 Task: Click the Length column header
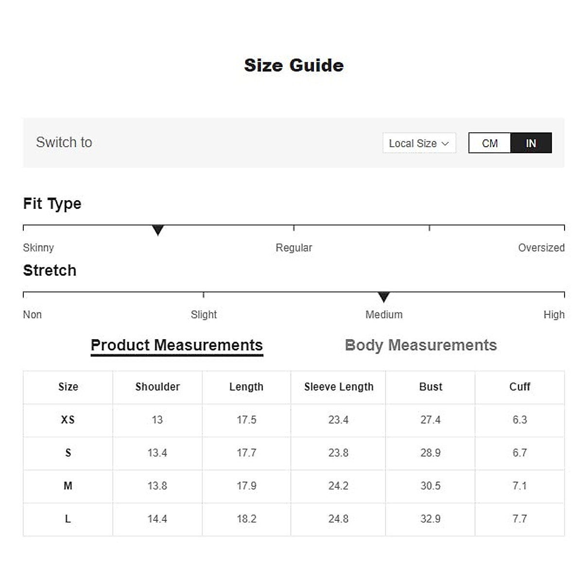[x=246, y=387]
